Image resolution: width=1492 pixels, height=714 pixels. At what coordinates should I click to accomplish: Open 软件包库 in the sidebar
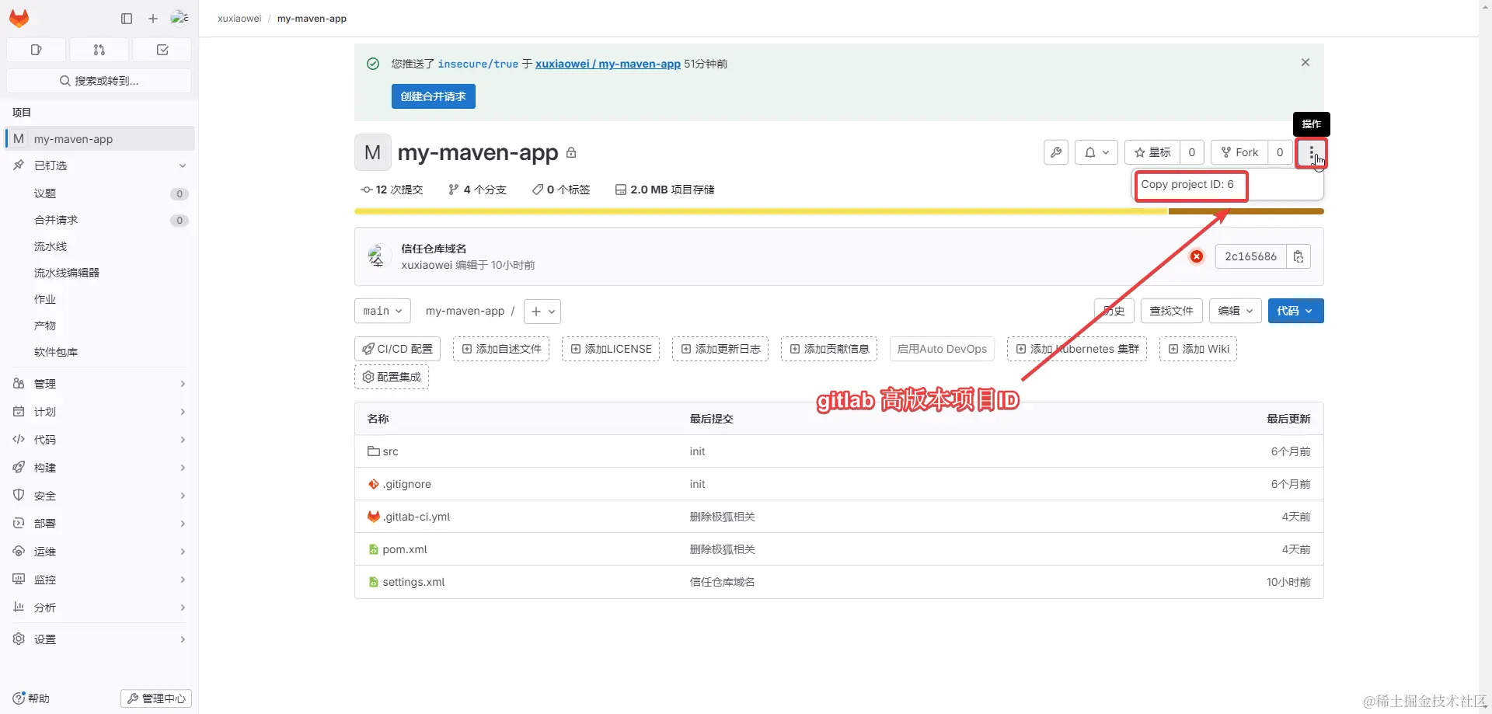point(99,352)
